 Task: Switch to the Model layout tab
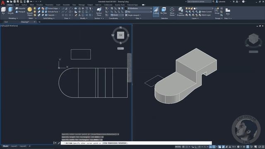pyautogui.click(x=5, y=146)
